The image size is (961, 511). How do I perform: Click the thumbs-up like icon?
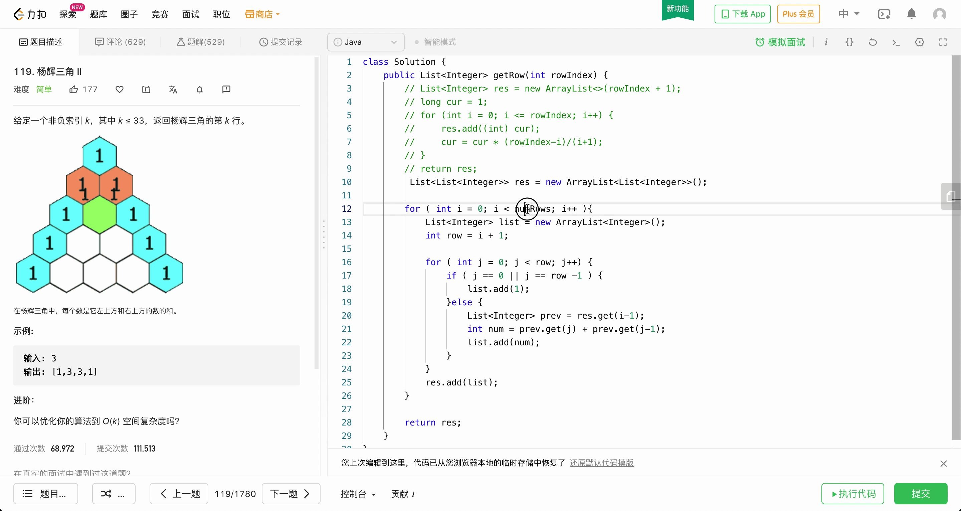pos(74,90)
